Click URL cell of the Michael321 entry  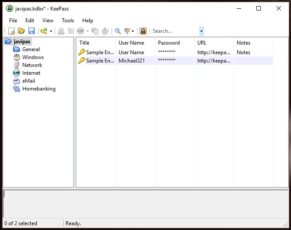coord(214,61)
